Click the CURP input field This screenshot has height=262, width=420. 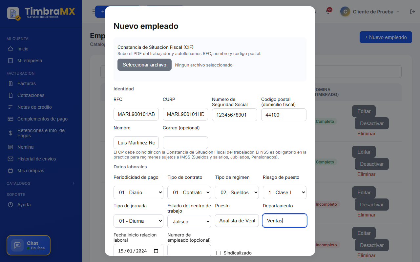pos(185,114)
